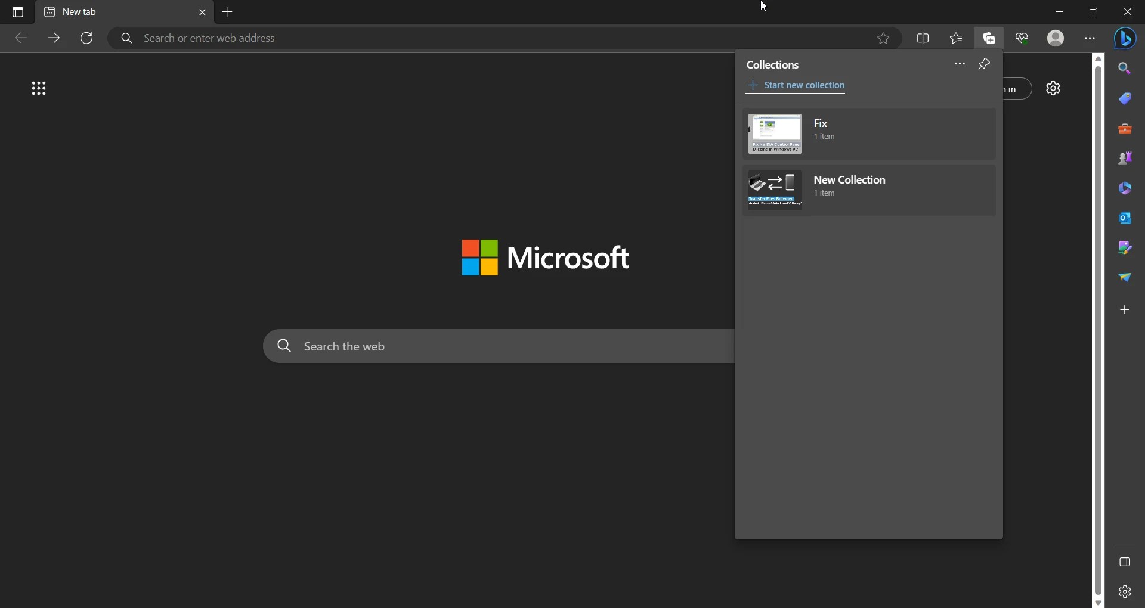The image size is (1145, 608).
Task: Open the Favorites list
Action: [x=957, y=39]
